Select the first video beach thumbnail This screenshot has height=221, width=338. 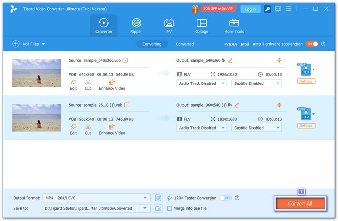pyautogui.click(x=37, y=73)
